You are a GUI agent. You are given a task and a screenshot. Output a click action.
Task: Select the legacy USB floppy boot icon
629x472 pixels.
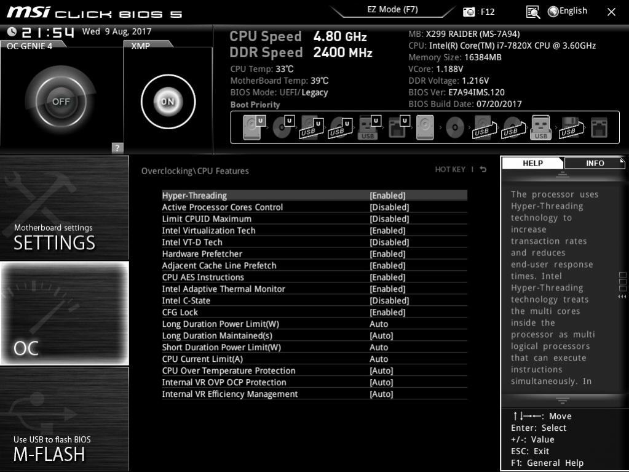click(x=571, y=127)
